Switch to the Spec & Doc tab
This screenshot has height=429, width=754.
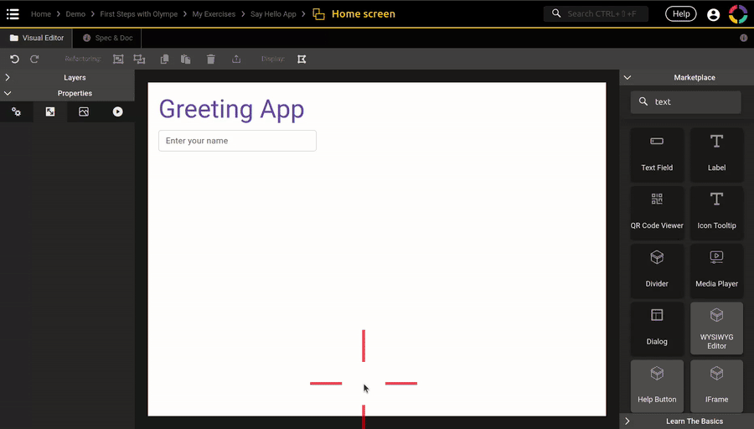[107, 38]
